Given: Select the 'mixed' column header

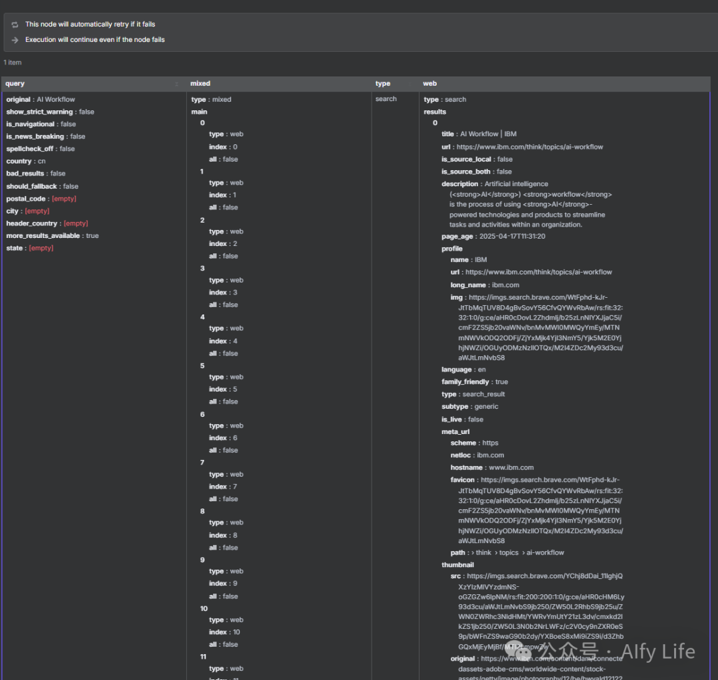Looking at the screenshot, I should [200, 83].
